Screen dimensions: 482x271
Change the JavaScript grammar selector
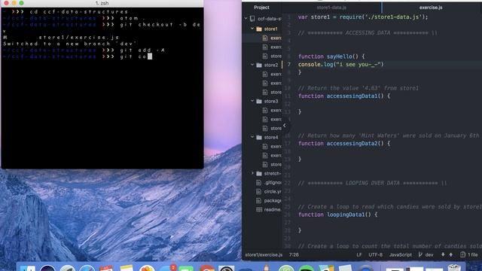[x=400, y=254]
